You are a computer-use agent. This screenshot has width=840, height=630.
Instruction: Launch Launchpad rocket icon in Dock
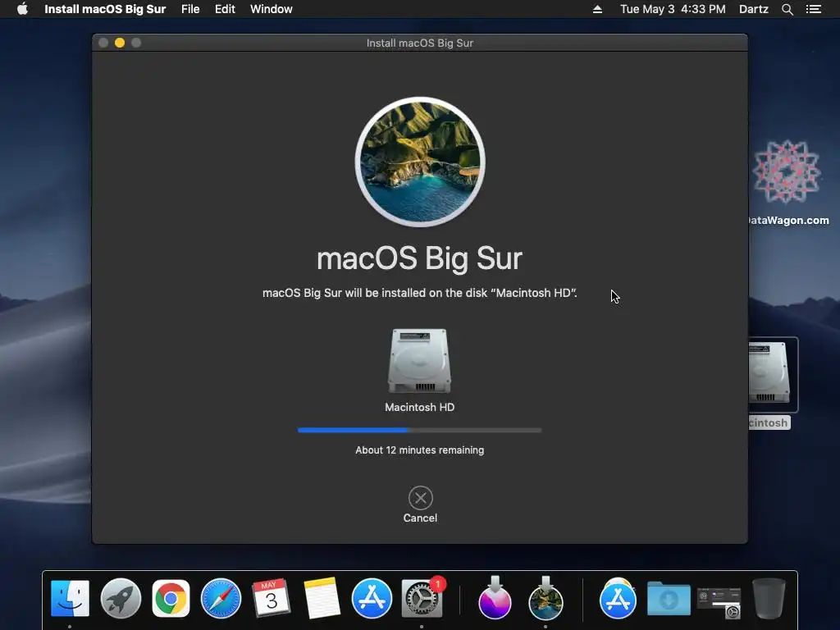pos(121,598)
